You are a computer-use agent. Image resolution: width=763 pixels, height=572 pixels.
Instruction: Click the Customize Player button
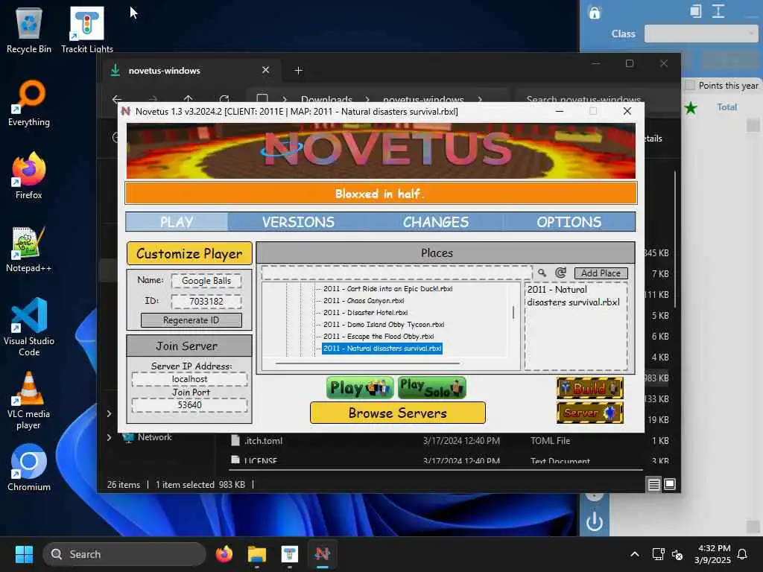click(189, 253)
